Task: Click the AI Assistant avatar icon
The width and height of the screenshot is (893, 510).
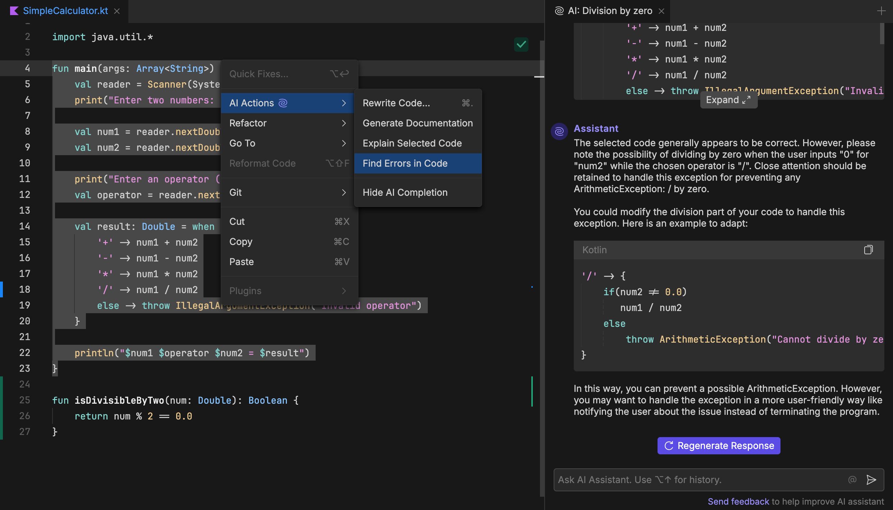Action: 559,131
